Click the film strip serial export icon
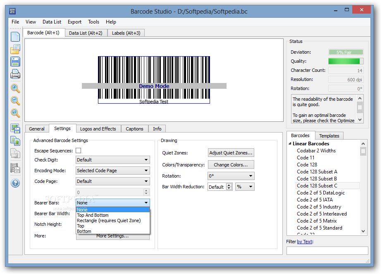The width and height of the screenshot is (382, 275). point(15,168)
